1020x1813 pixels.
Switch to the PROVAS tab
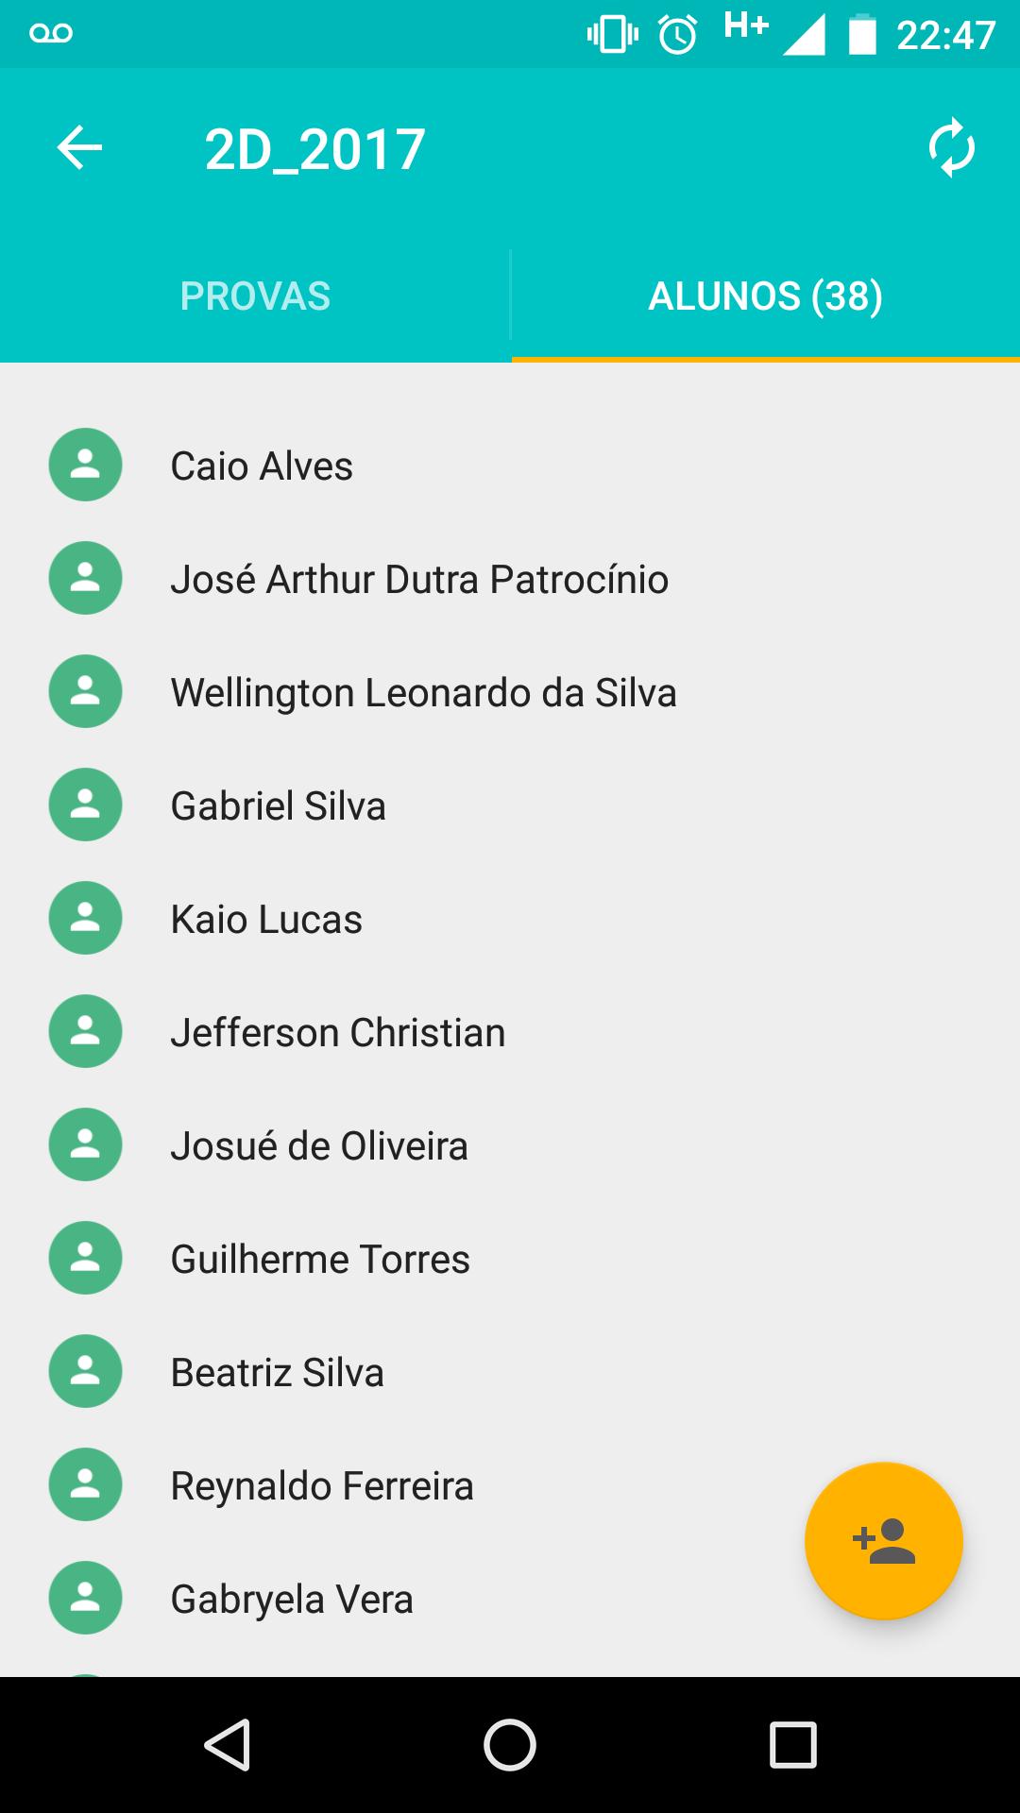click(x=255, y=297)
